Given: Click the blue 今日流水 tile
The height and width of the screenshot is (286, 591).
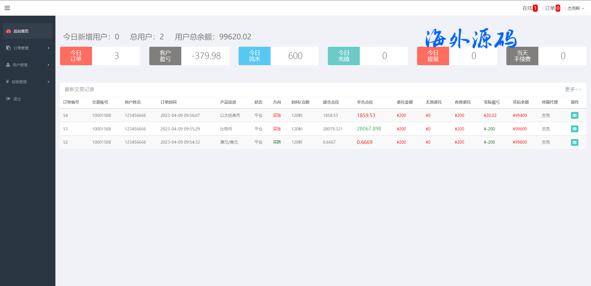Looking at the screenshot, I should pyautogui.click(x=255, y=56).
